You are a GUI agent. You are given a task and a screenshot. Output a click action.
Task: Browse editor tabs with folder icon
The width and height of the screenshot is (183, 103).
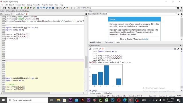(1, 14)
